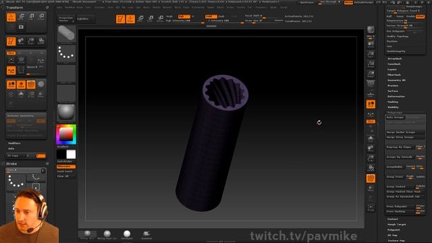Open the gray material sphere thumbnail in left tray

point(66,113)
